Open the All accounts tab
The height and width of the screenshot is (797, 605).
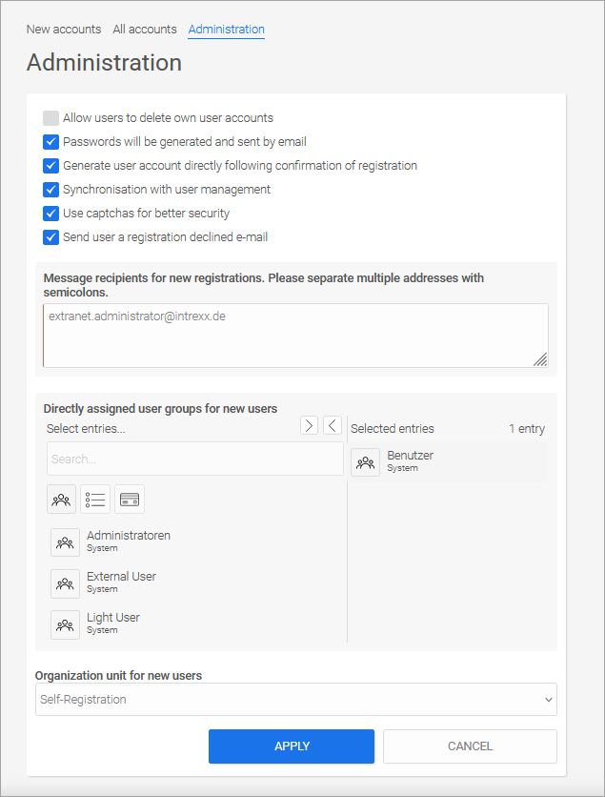click(145, 30)
